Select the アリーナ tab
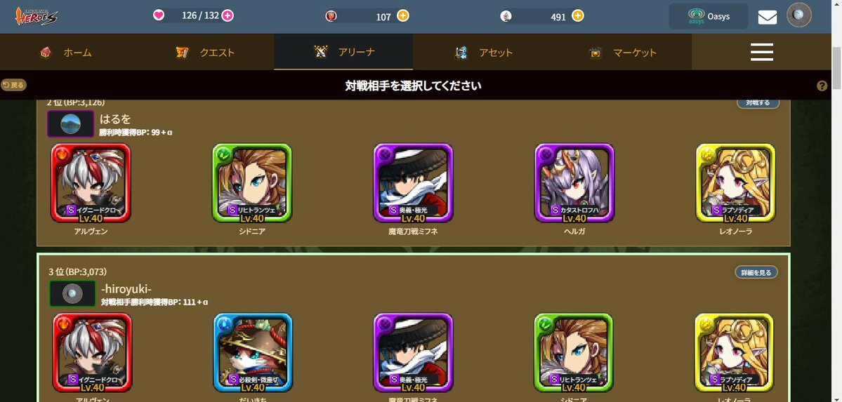Image resolution: width=842 pixels, height=402 pixels. point(343,51)
